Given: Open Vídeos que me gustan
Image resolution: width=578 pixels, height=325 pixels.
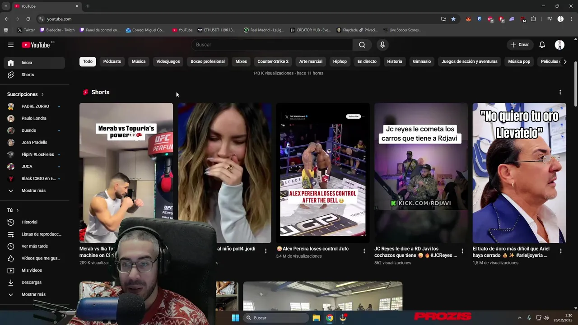Looking at the screenshot, I should (x=34, y=258).
